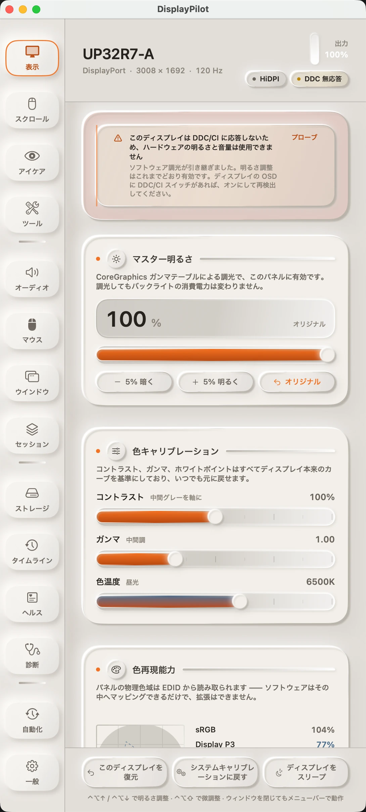Click the 5% 明るく button
Image resolution: width=366 pixels, height=812 pixels.
[215, 382]
